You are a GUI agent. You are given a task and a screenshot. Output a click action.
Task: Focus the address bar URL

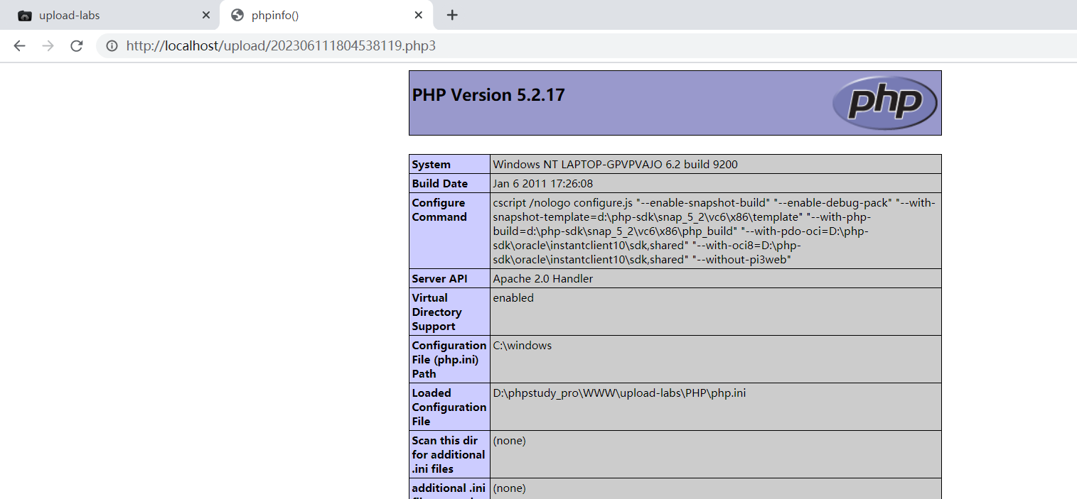281,46
